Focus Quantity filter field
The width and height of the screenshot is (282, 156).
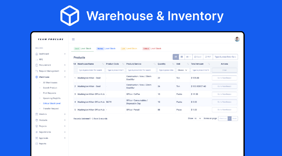coord(166,70)
